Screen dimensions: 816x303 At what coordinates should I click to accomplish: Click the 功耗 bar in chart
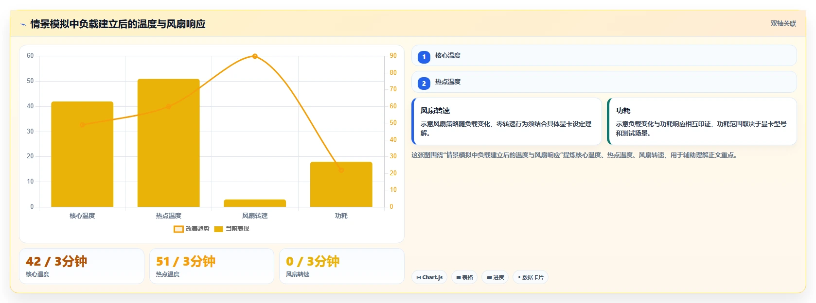tap(341, 185)
